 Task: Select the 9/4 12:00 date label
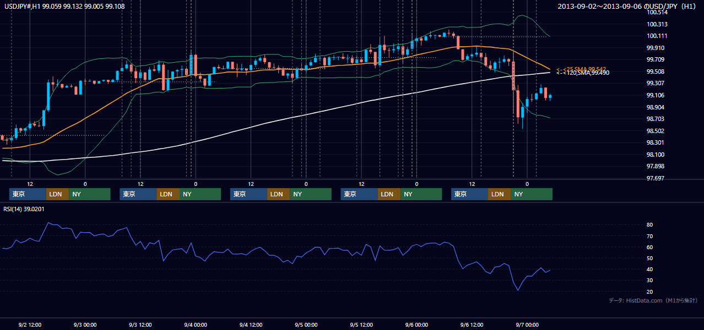tap(251, 324)
